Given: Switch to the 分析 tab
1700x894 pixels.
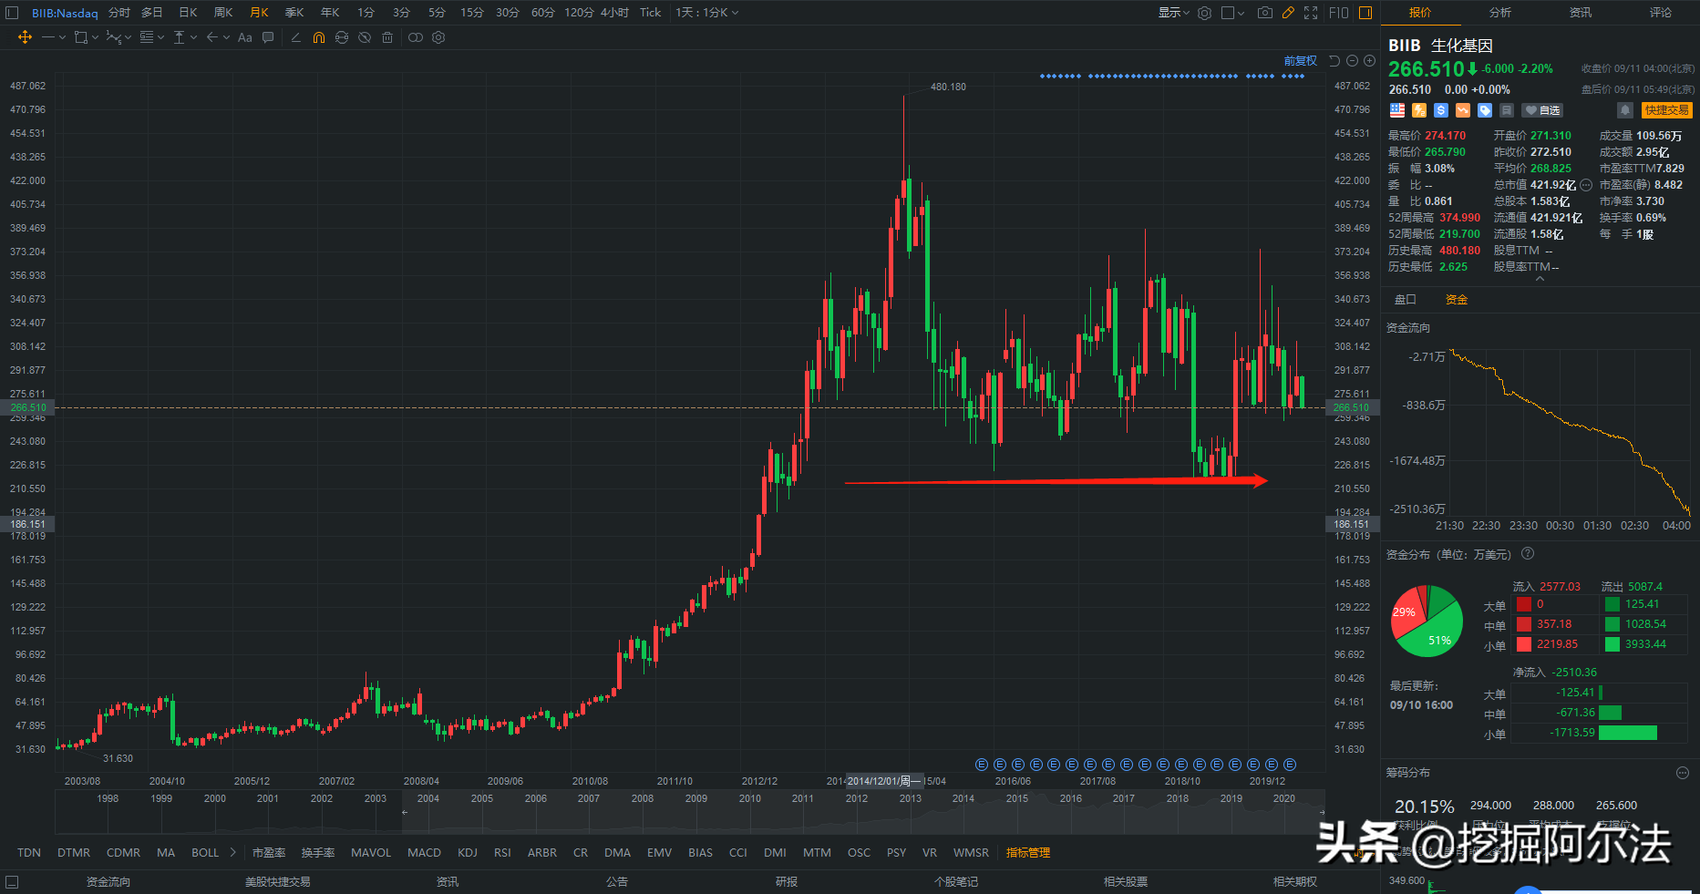Looking at the screenshot, I should [1500, 13].
